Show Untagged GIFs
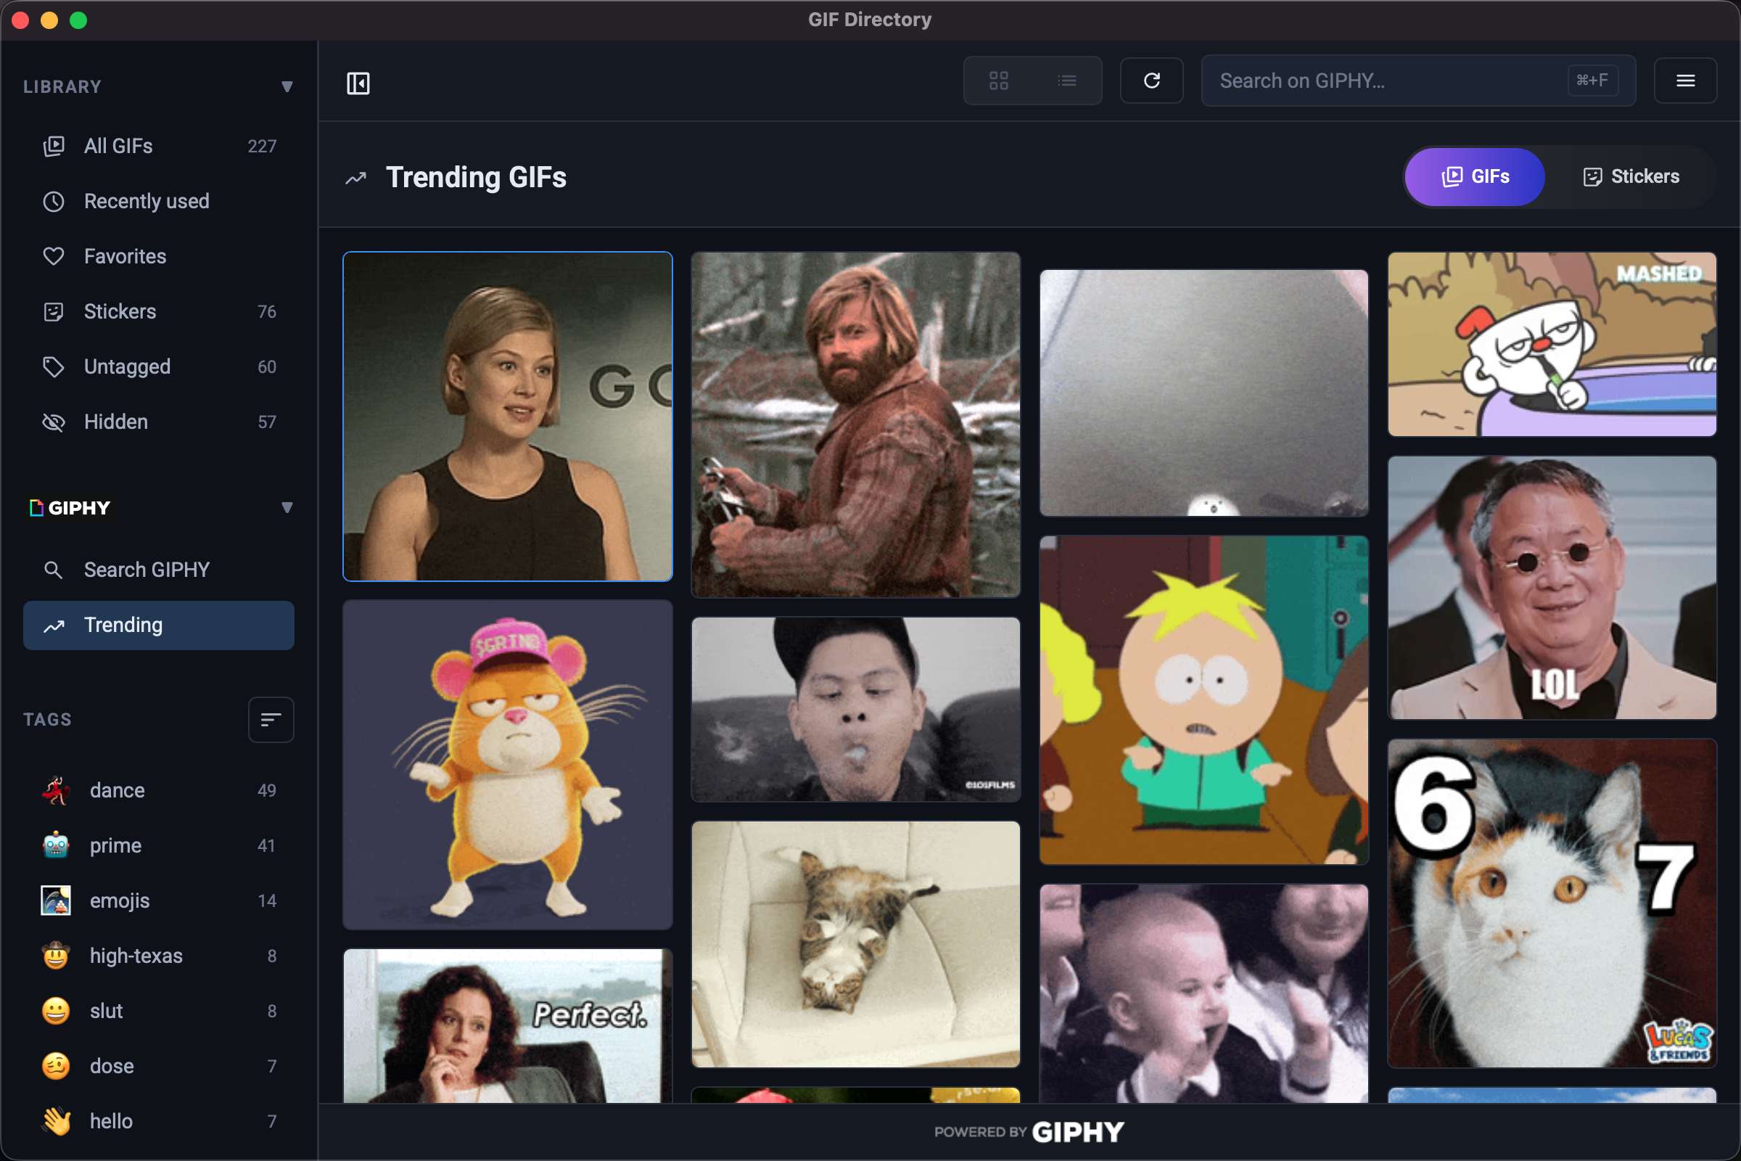1741x1161 pixels. click(158, 366)
